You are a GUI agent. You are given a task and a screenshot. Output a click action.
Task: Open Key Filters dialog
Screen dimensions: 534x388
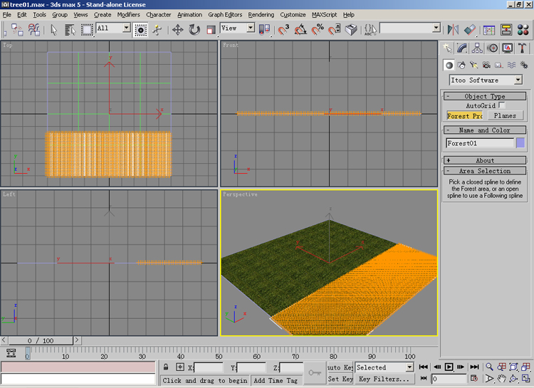click(x=384, y=379)
